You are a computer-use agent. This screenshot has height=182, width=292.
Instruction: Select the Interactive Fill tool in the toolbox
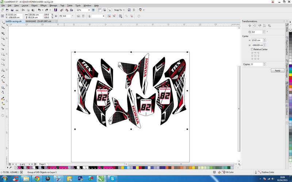click(x=3, y=104)
